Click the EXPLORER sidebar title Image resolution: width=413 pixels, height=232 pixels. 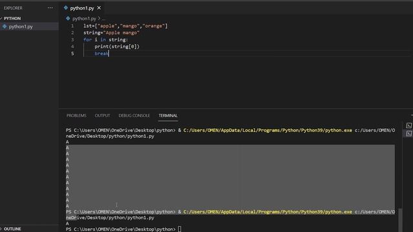tap(13, 8)
